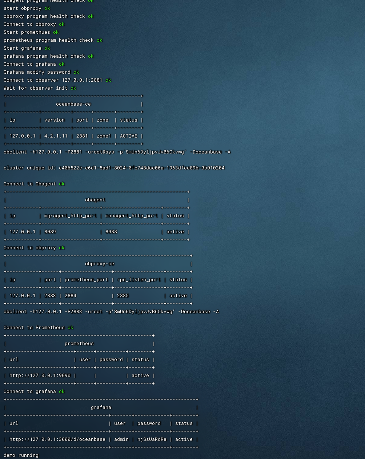This screenshot has width=365, height=459.
Task: Click the grafana table title
Action: [x=101, y=407]
